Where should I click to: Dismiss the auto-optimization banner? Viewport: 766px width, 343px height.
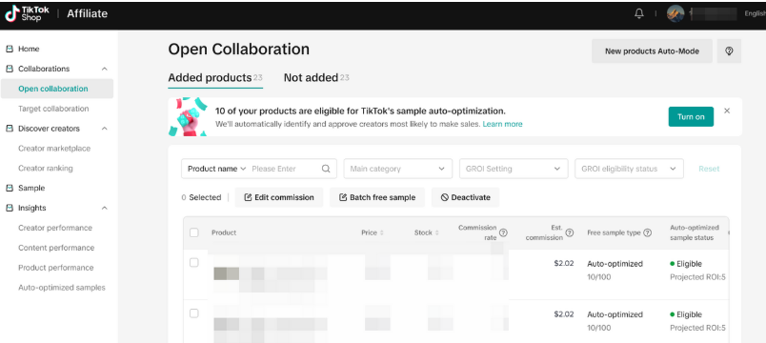727,111
